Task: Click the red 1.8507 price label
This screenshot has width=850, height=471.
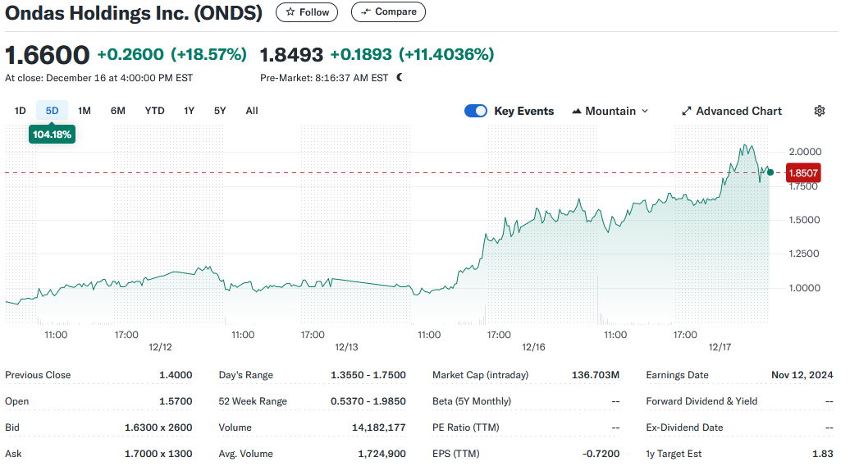Action: coord(803,173)
